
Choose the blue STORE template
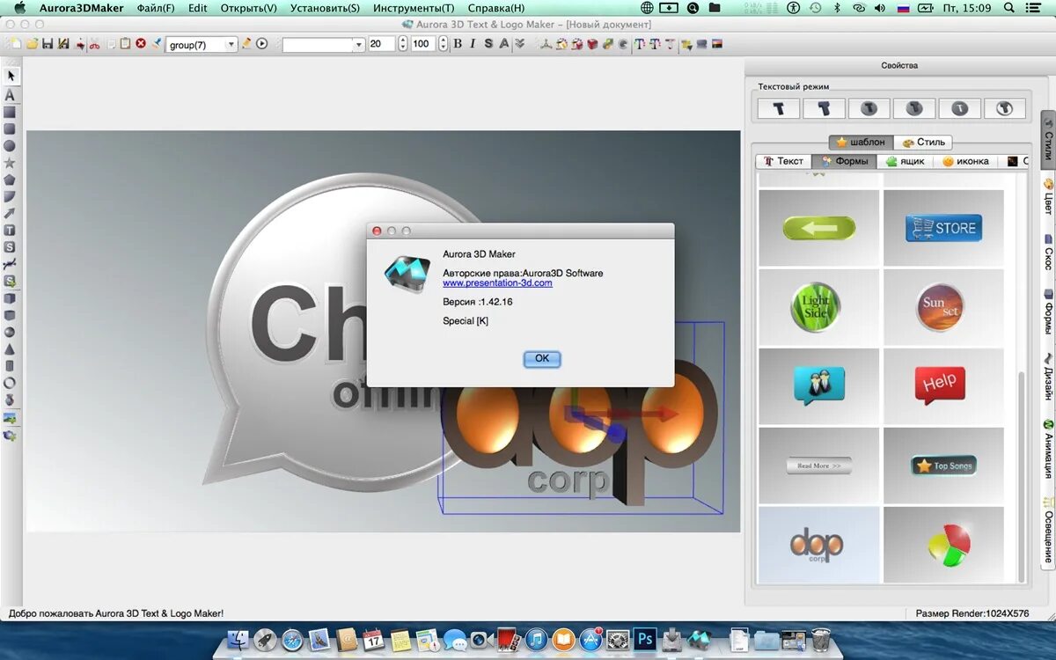tap(943, 228)
